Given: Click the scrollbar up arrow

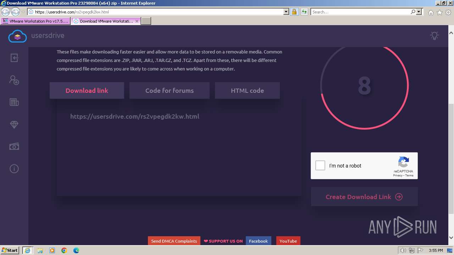Looking at the screenshot, I should click(451, 33).
